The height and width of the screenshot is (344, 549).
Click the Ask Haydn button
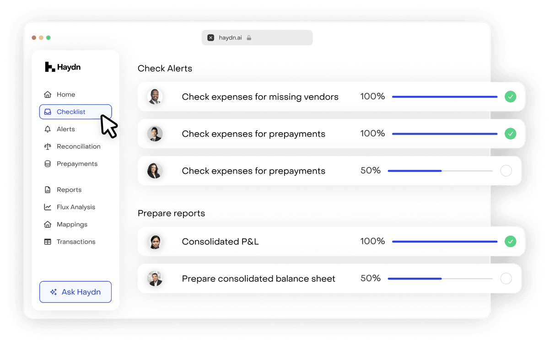(x=75, y=292)
